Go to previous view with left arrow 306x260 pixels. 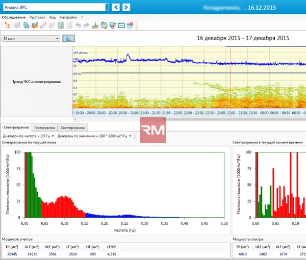(116, 8)
